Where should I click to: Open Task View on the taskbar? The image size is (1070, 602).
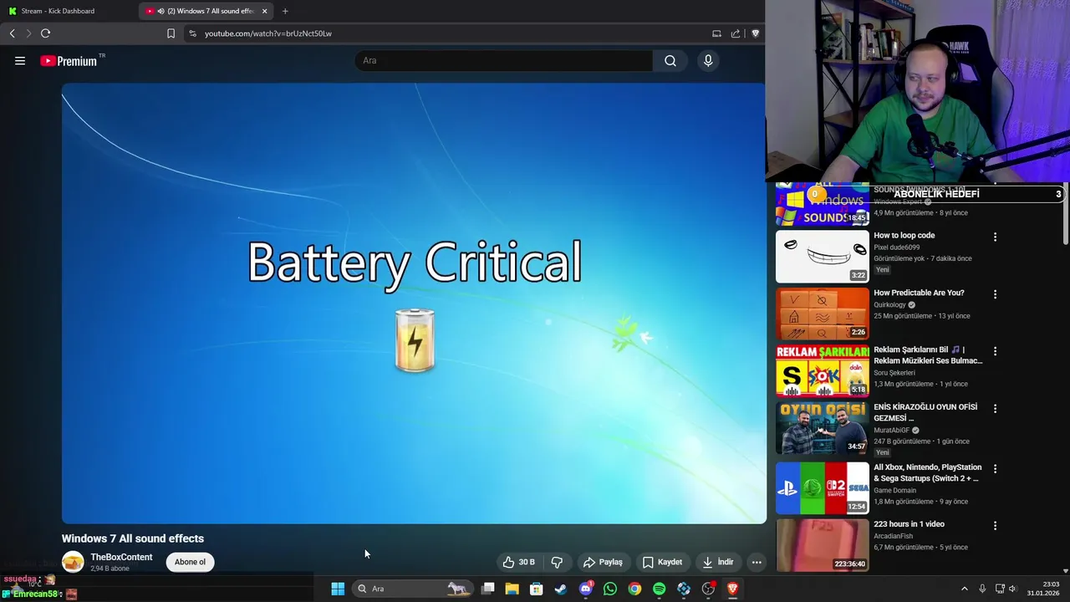coord(488,589)
